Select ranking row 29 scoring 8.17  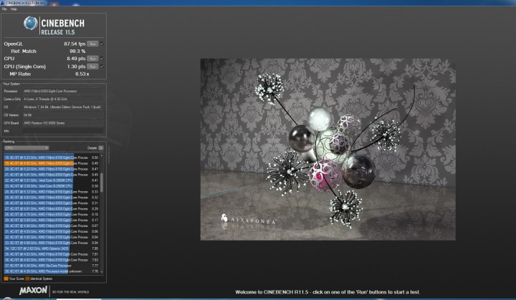52,220
